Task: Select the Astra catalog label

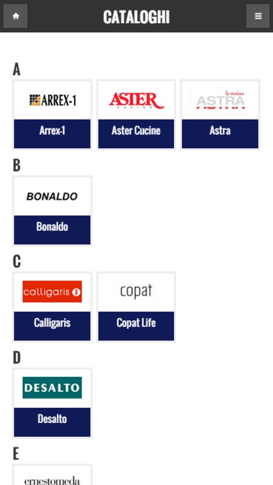Action: [x=220, y=134]
